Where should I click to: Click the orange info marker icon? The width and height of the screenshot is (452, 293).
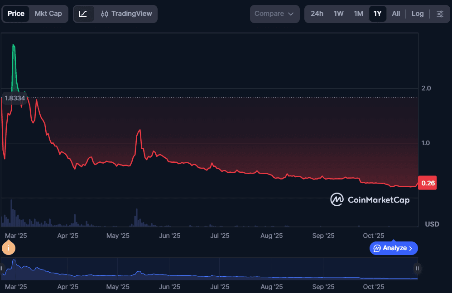pos(9,248)
